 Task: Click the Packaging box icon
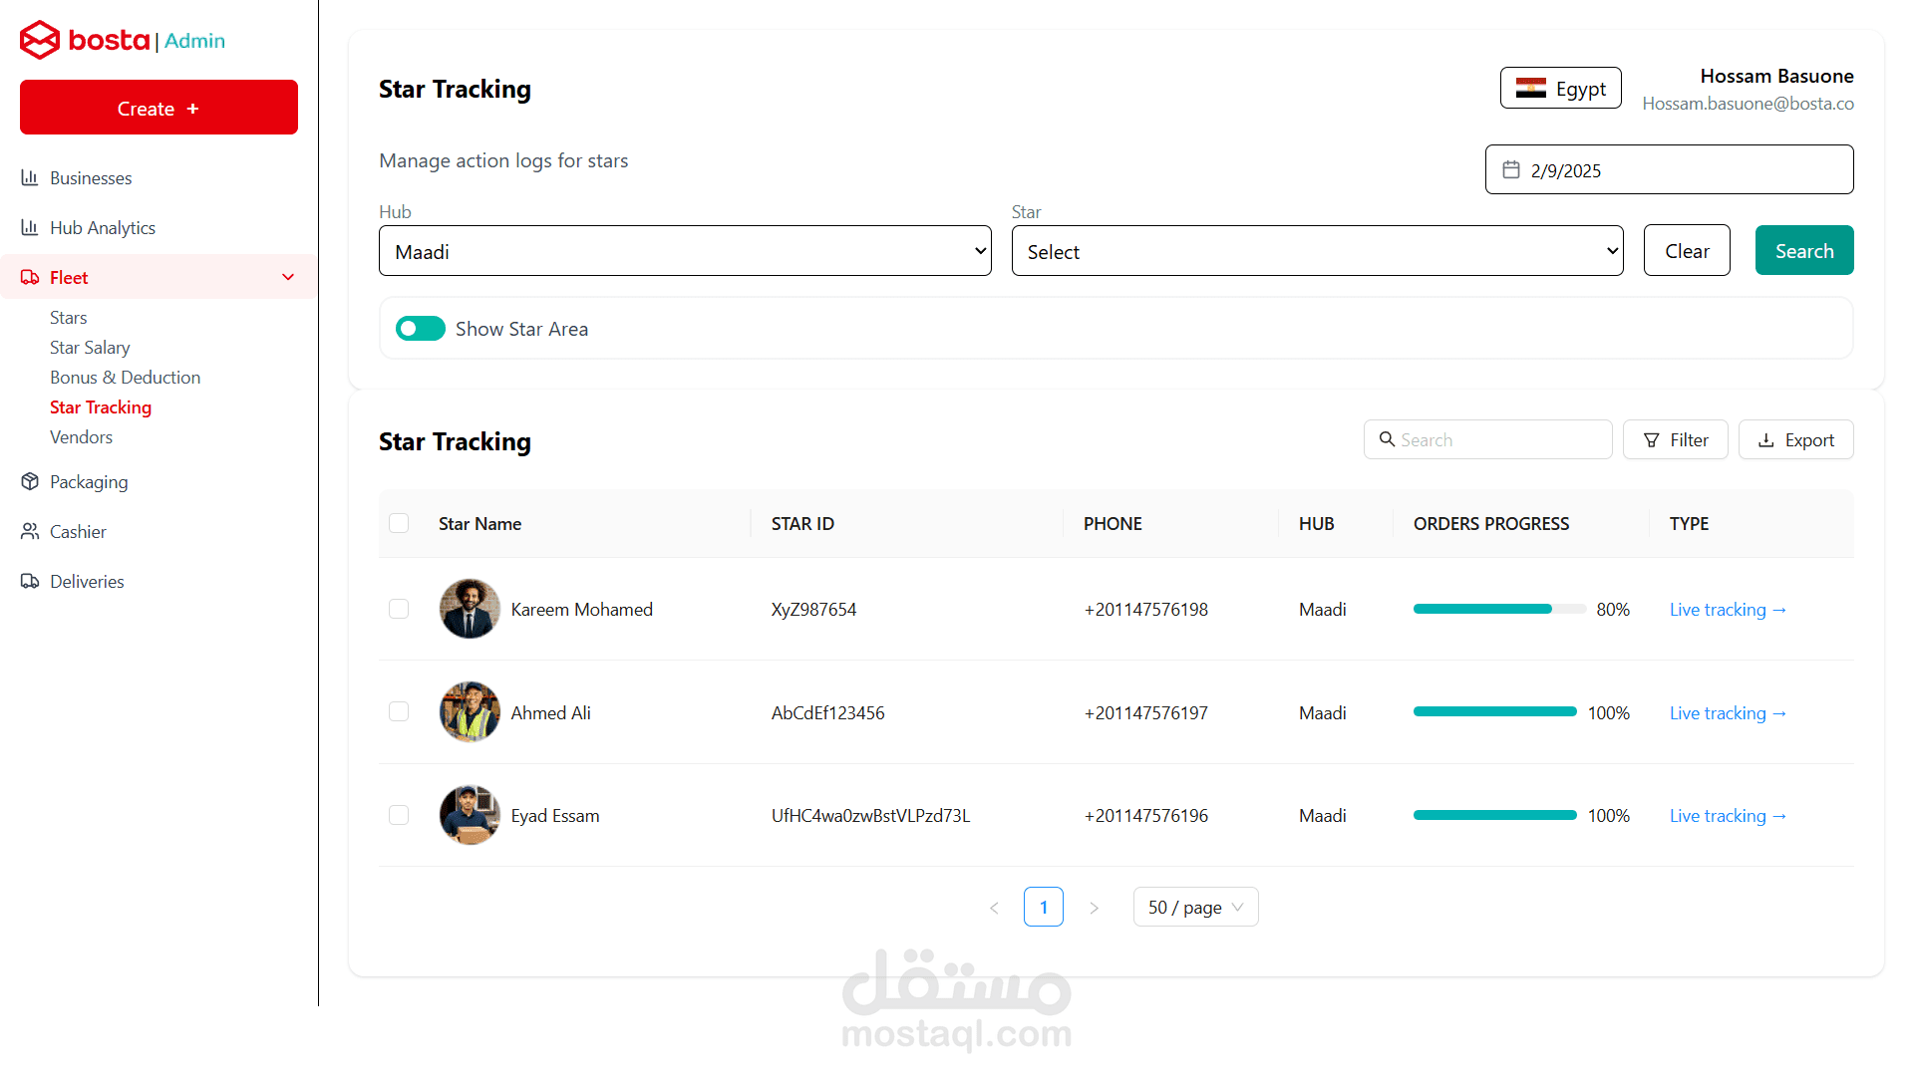30,481
